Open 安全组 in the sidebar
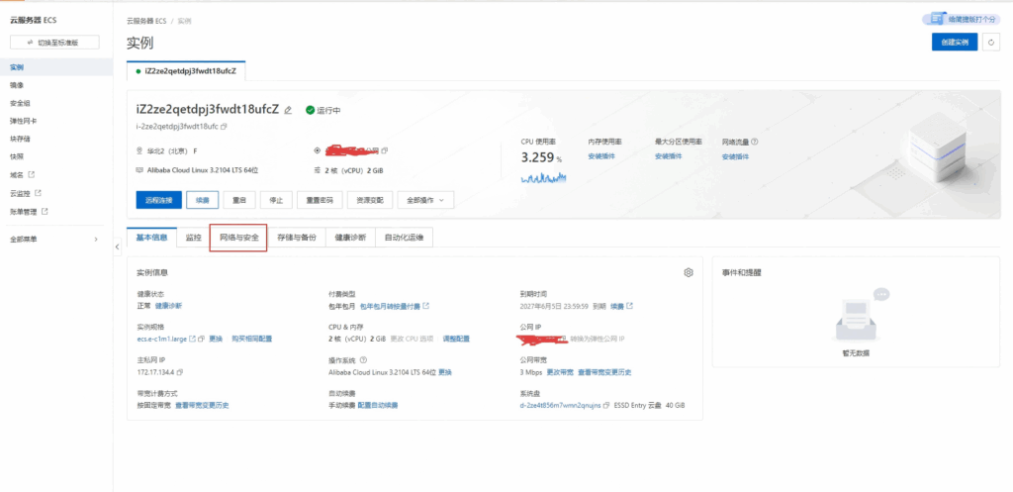1013x492 pixels. click(20, 103)
